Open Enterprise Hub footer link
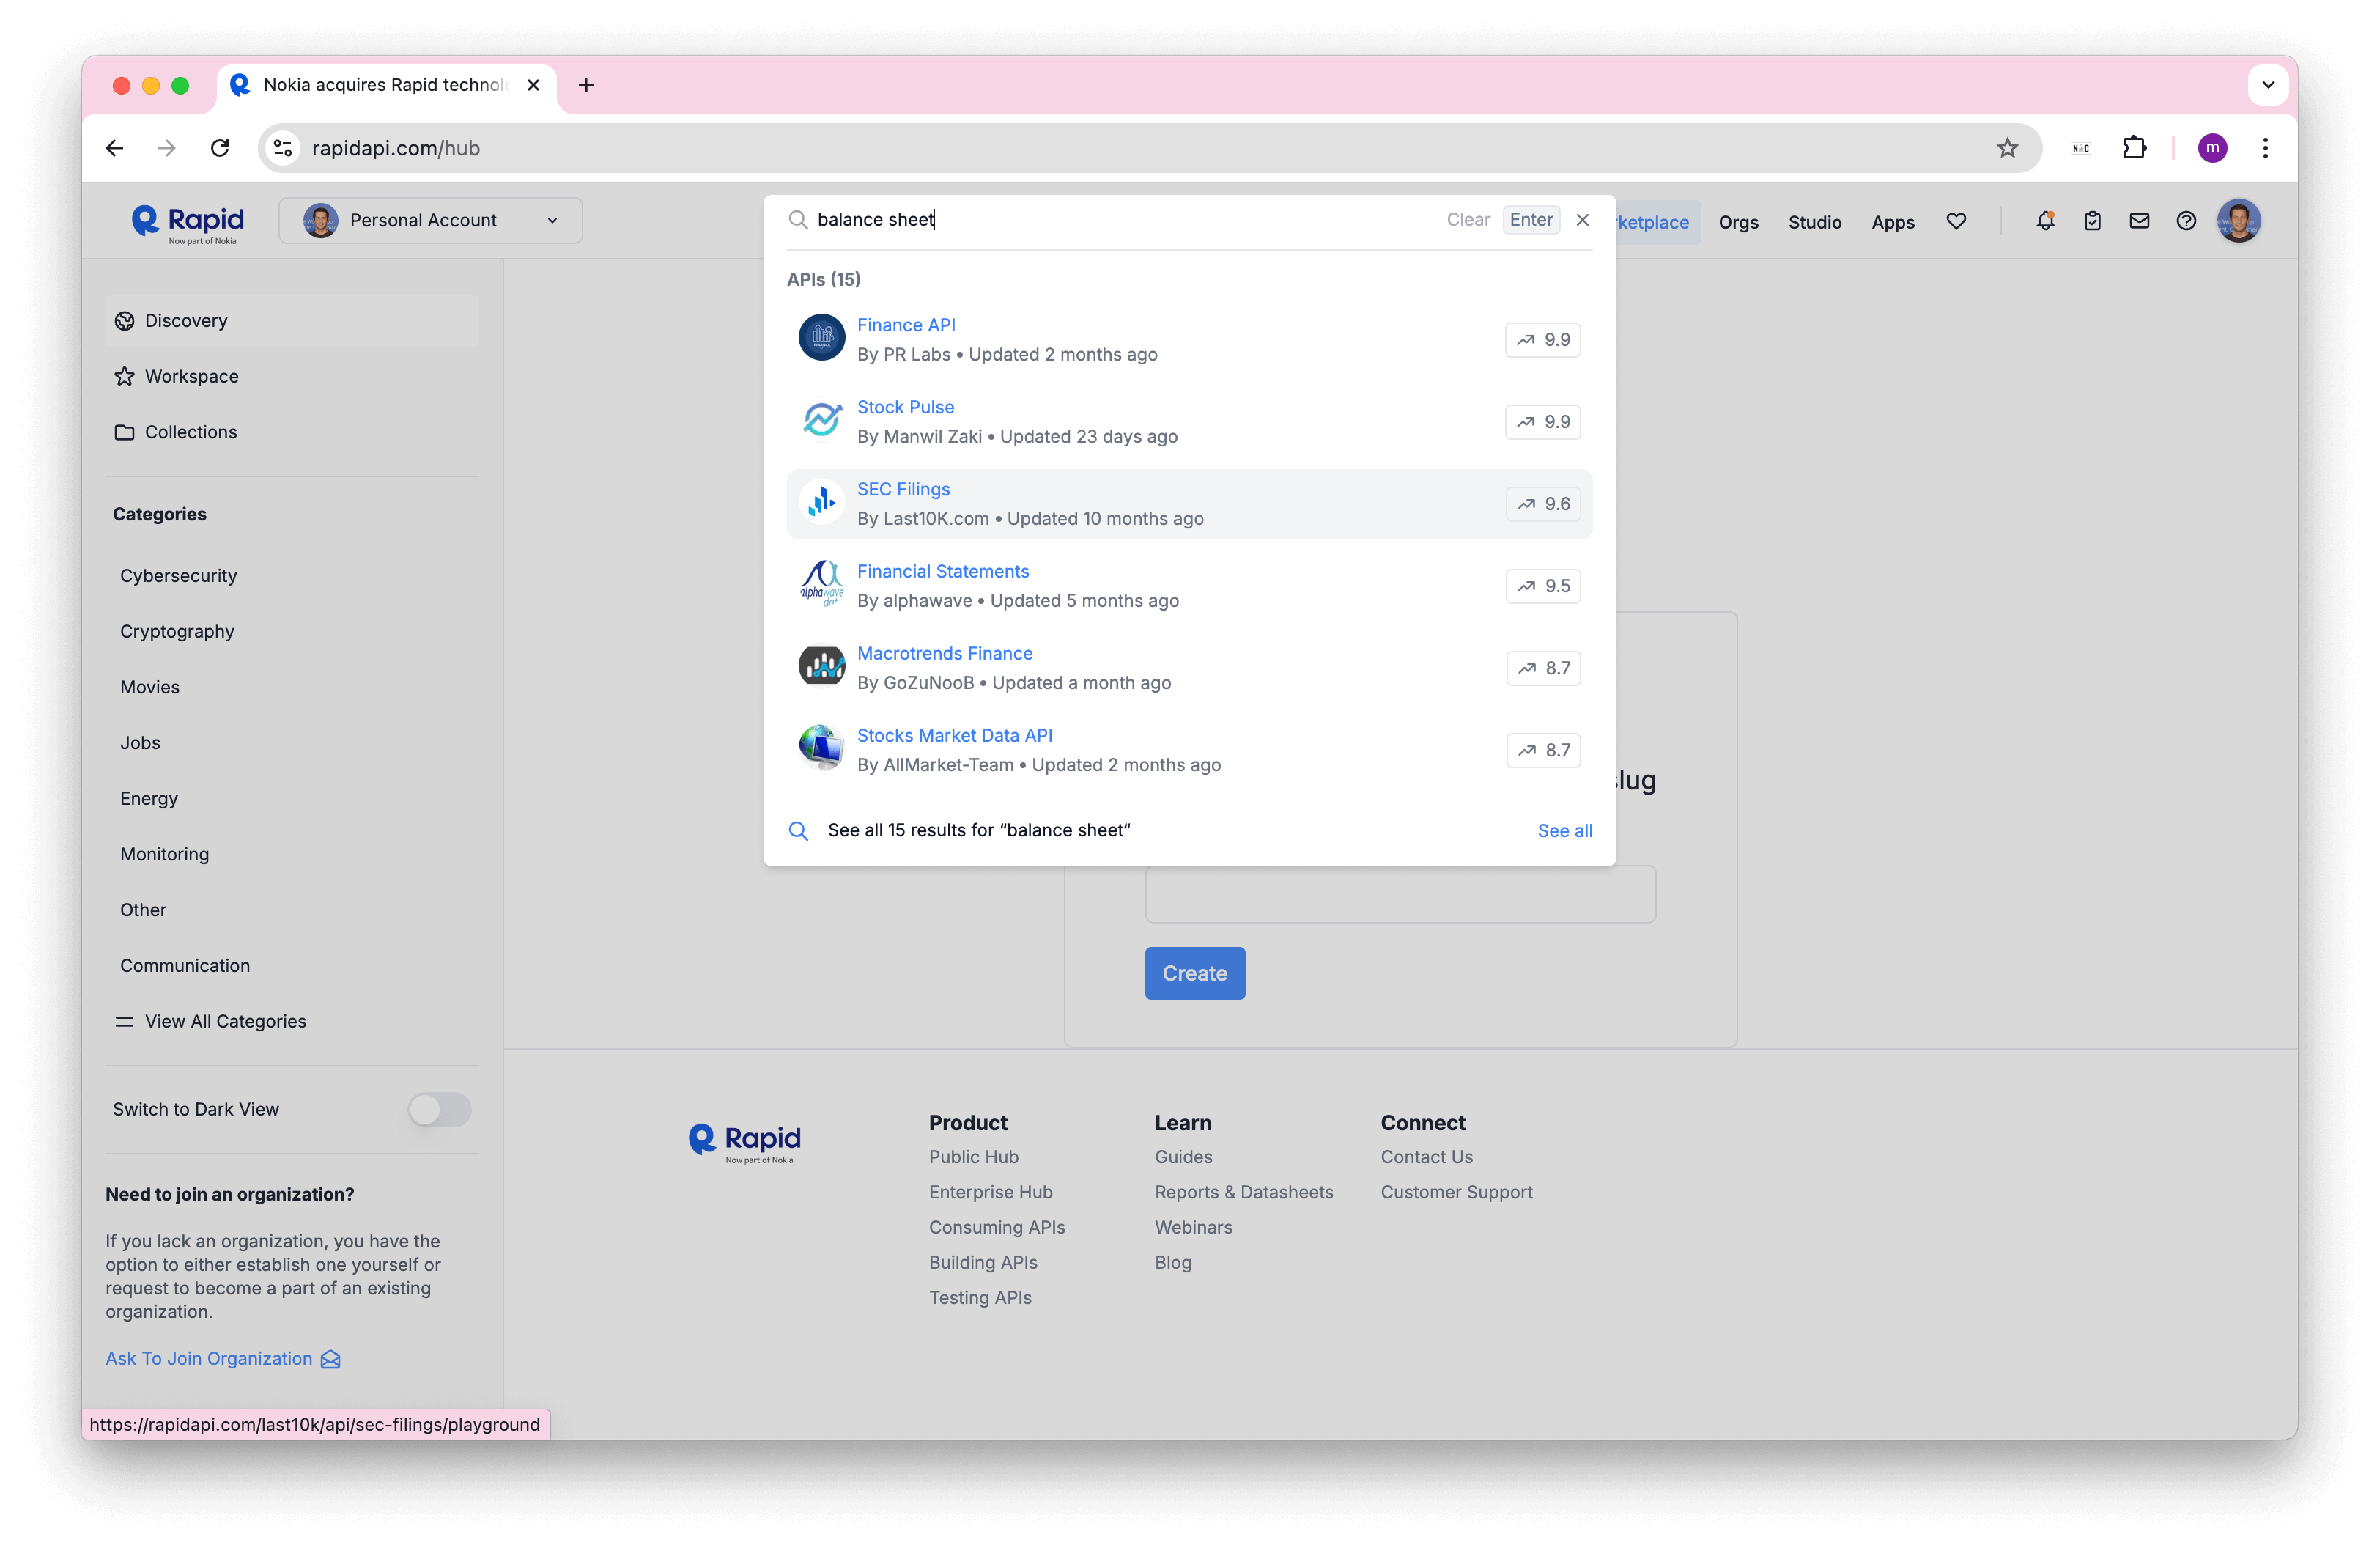 click(991, 1192)
